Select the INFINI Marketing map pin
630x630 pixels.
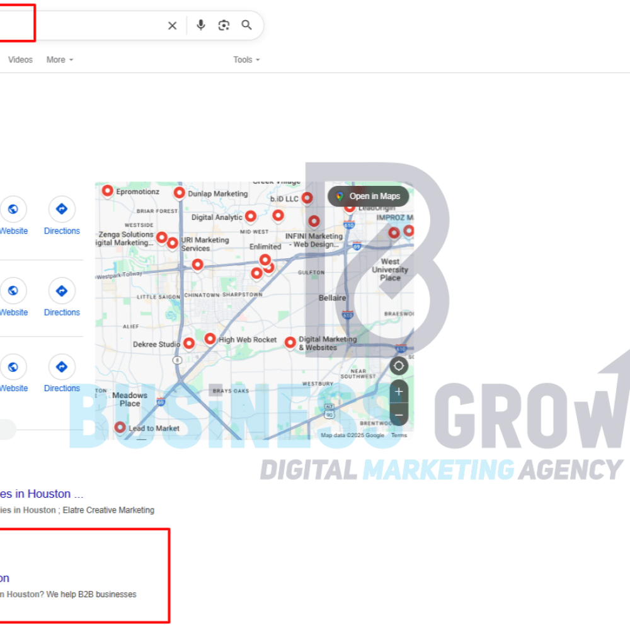coord(314,221)
